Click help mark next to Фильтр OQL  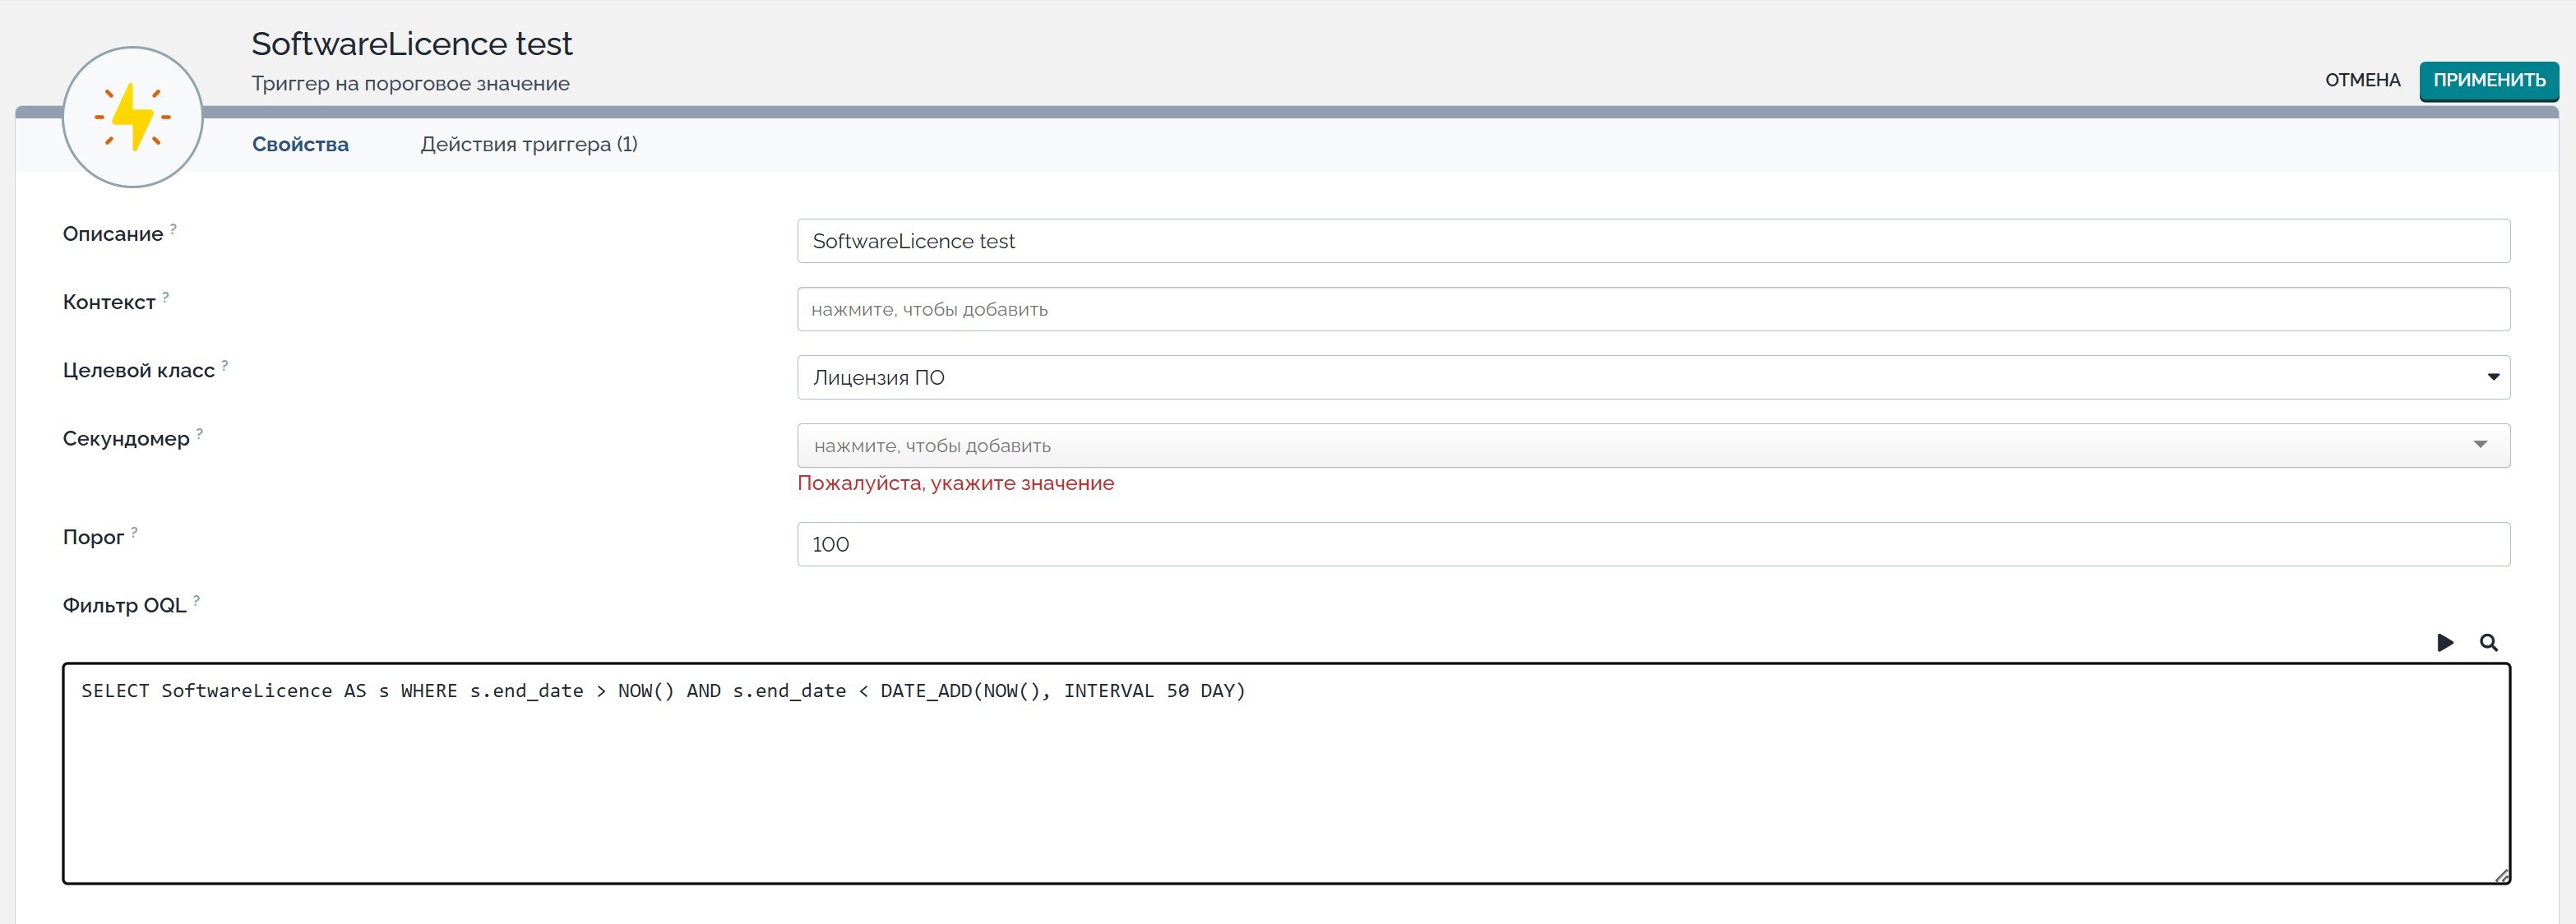(196, 600)
